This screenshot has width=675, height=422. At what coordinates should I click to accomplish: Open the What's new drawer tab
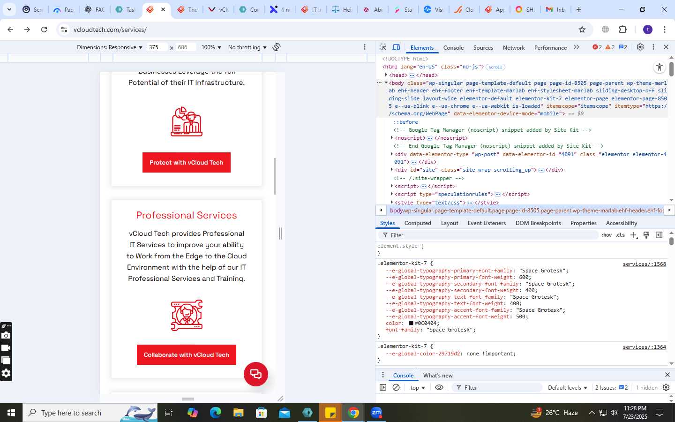pos(438,376)
